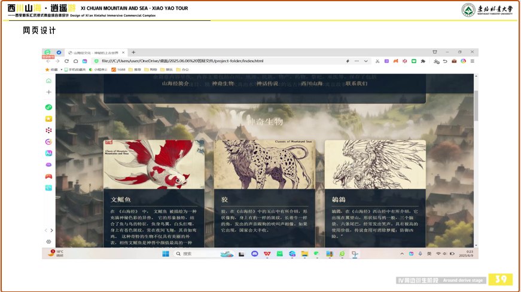Screen dimensions: 521x292
Task: Select the 神话传说 navigation item
Action: tap(267, 84)
